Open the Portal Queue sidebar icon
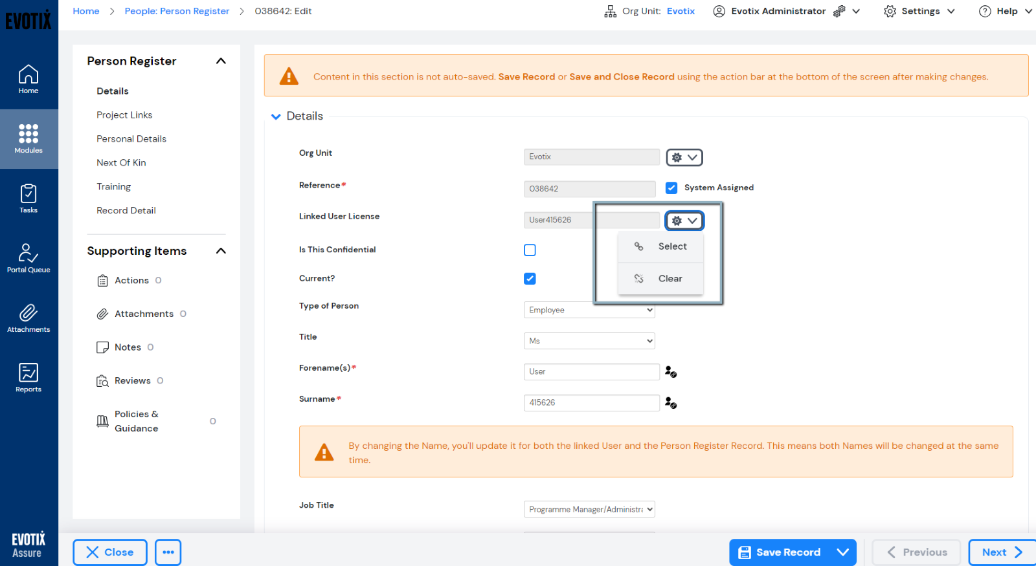 [28, 259]
